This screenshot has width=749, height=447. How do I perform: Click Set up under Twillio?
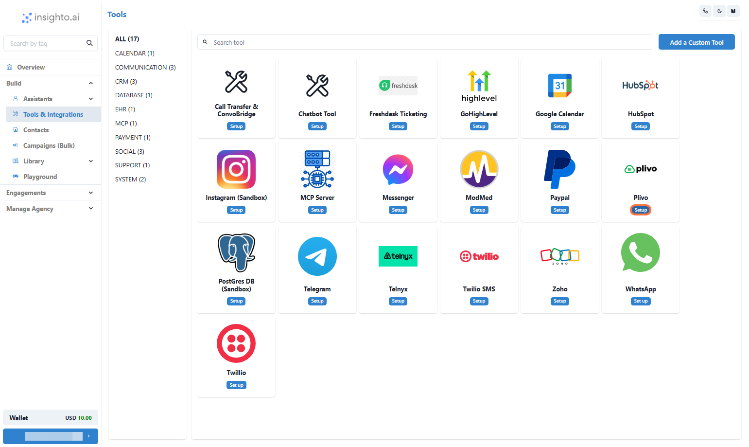click(236, 385)
